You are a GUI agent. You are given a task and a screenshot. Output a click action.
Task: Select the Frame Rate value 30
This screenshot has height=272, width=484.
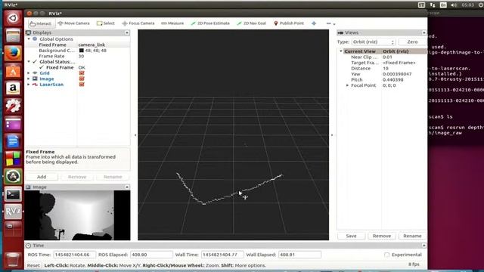point(81,56)
